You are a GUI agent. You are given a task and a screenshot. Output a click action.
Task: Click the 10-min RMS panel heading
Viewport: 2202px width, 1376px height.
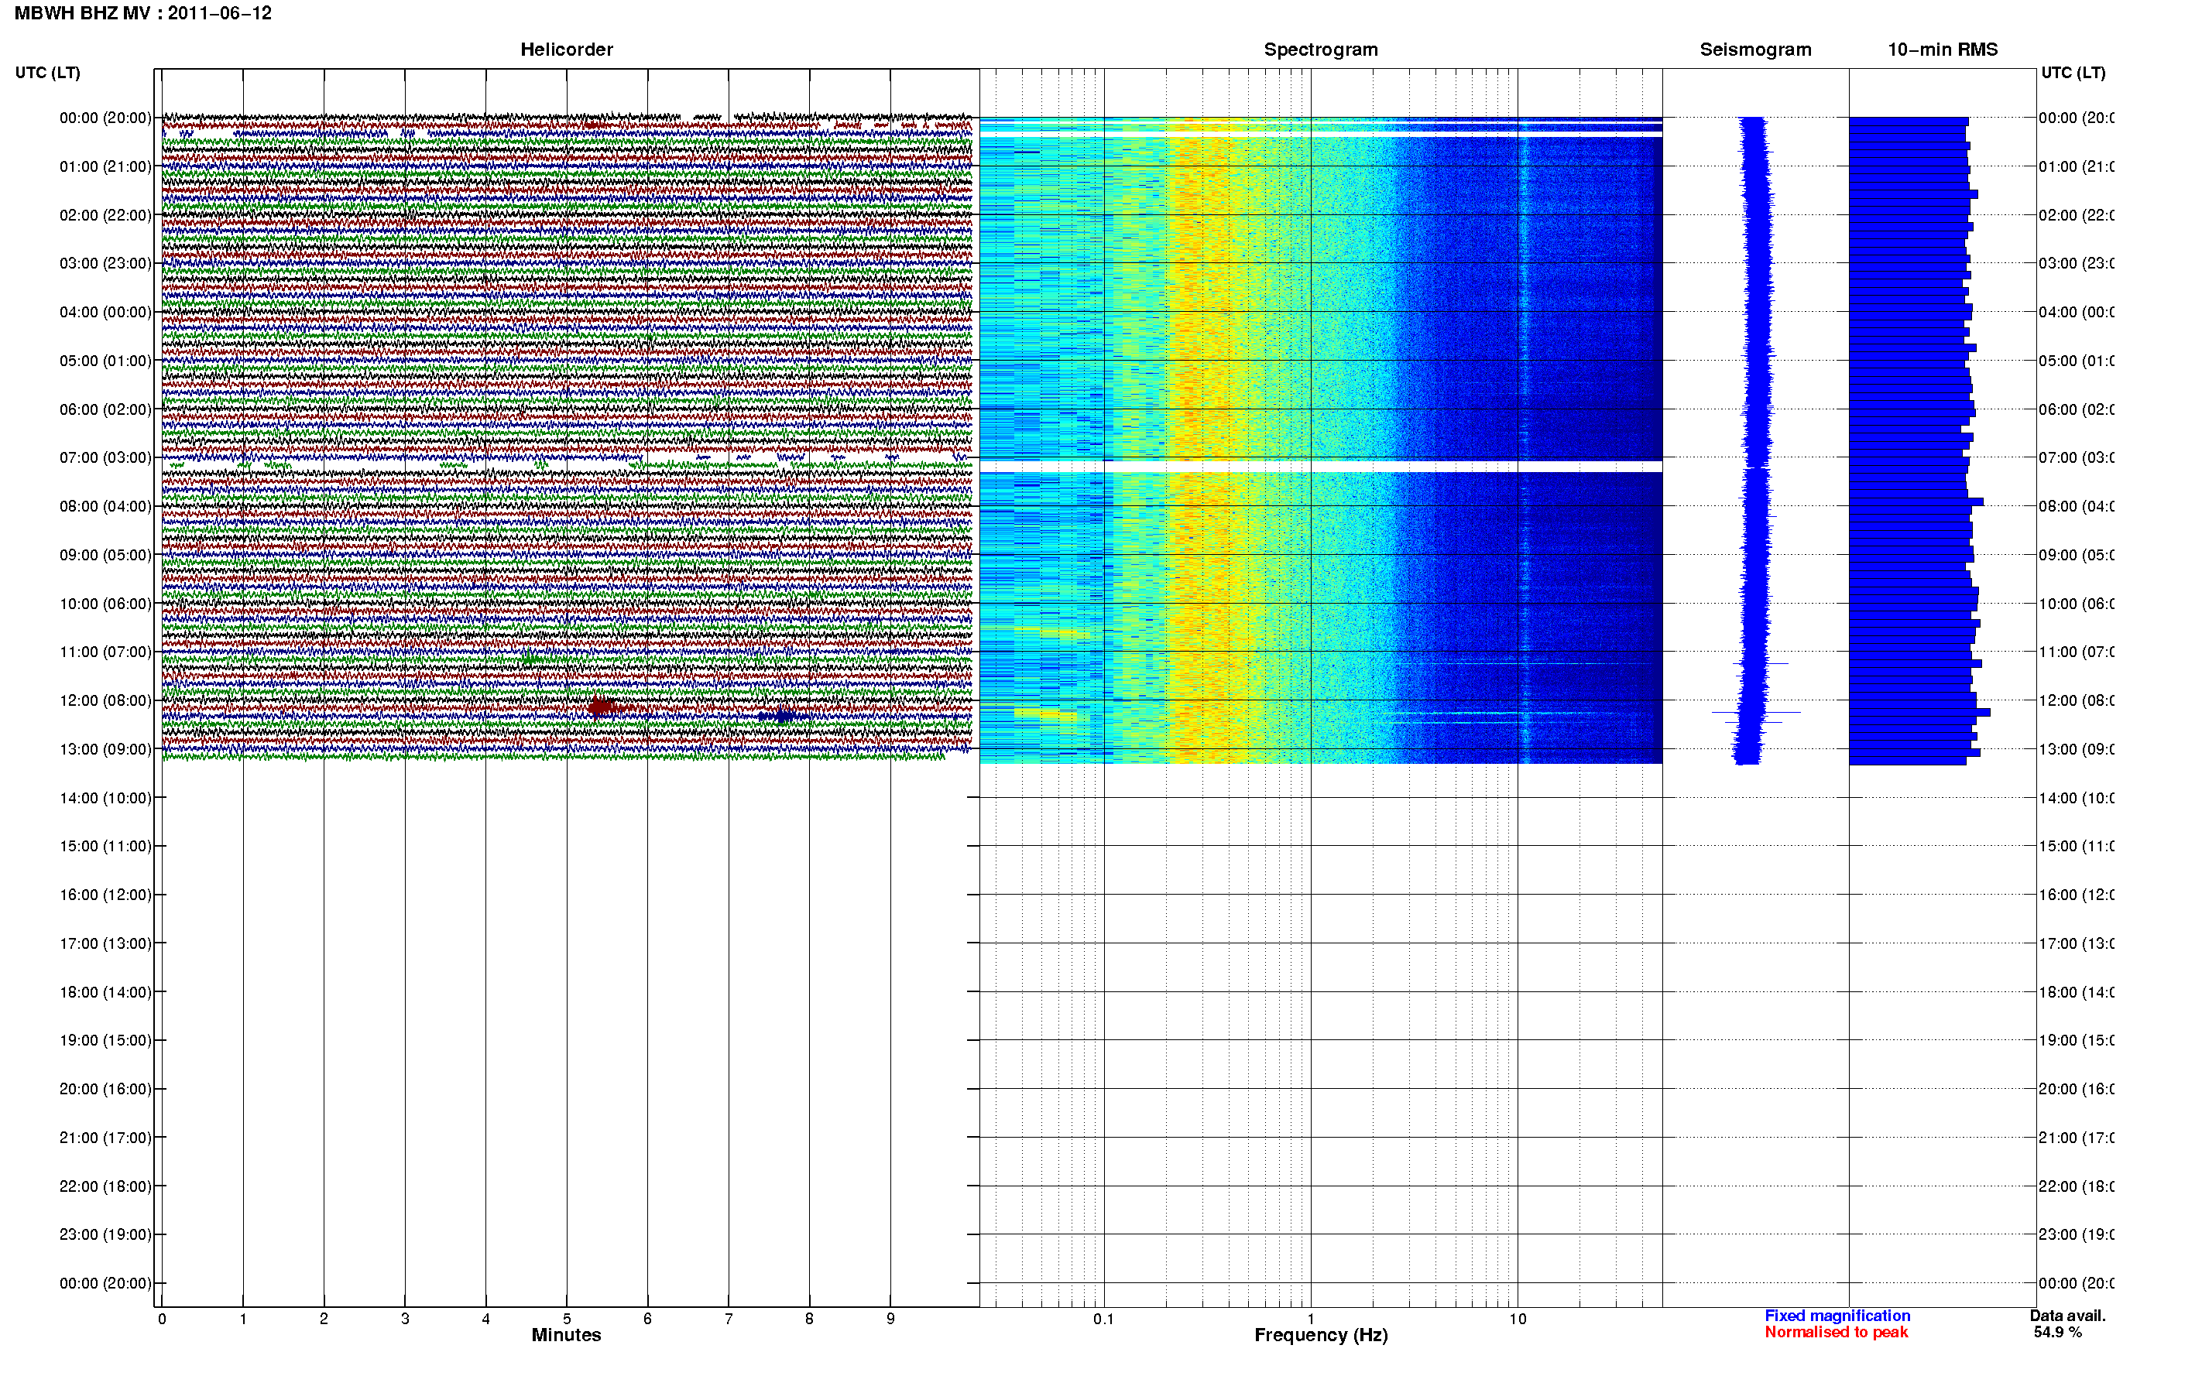point(1942,50)
